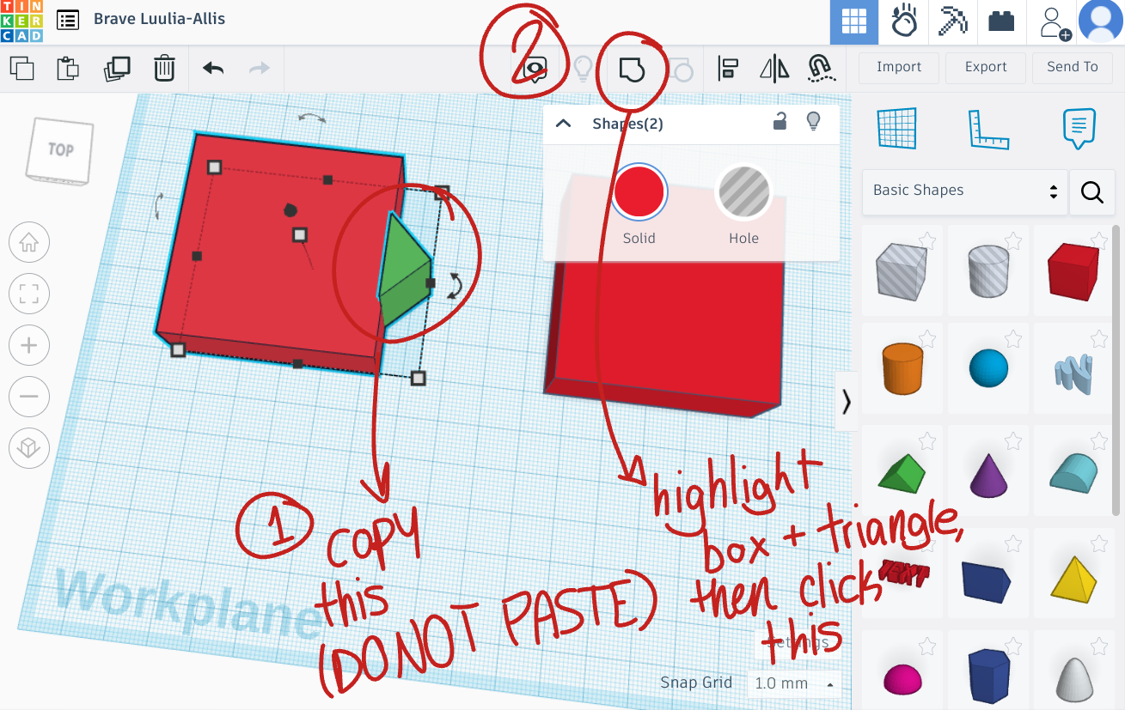The width and height of the screenshot is (1125, 710).
Task: Favorite the purple Cone with its star
Action: [1012, 441]
